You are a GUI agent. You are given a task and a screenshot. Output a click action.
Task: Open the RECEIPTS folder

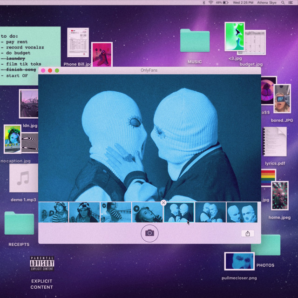[x=19, y=223]
